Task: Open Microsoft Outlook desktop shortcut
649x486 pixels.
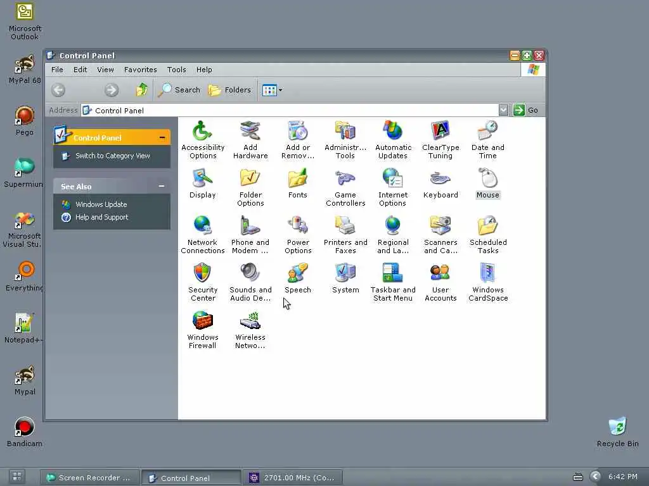Action: [25, 22]
